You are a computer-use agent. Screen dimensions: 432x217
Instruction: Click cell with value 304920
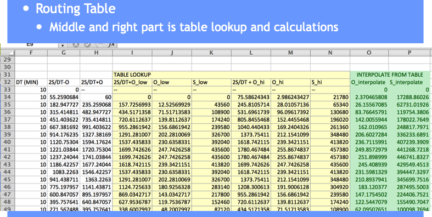330,187
